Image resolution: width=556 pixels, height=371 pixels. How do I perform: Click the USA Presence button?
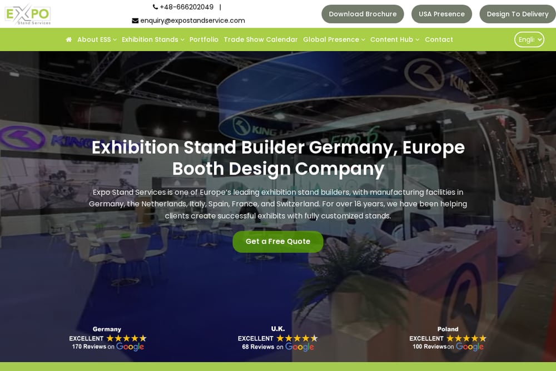441,14
